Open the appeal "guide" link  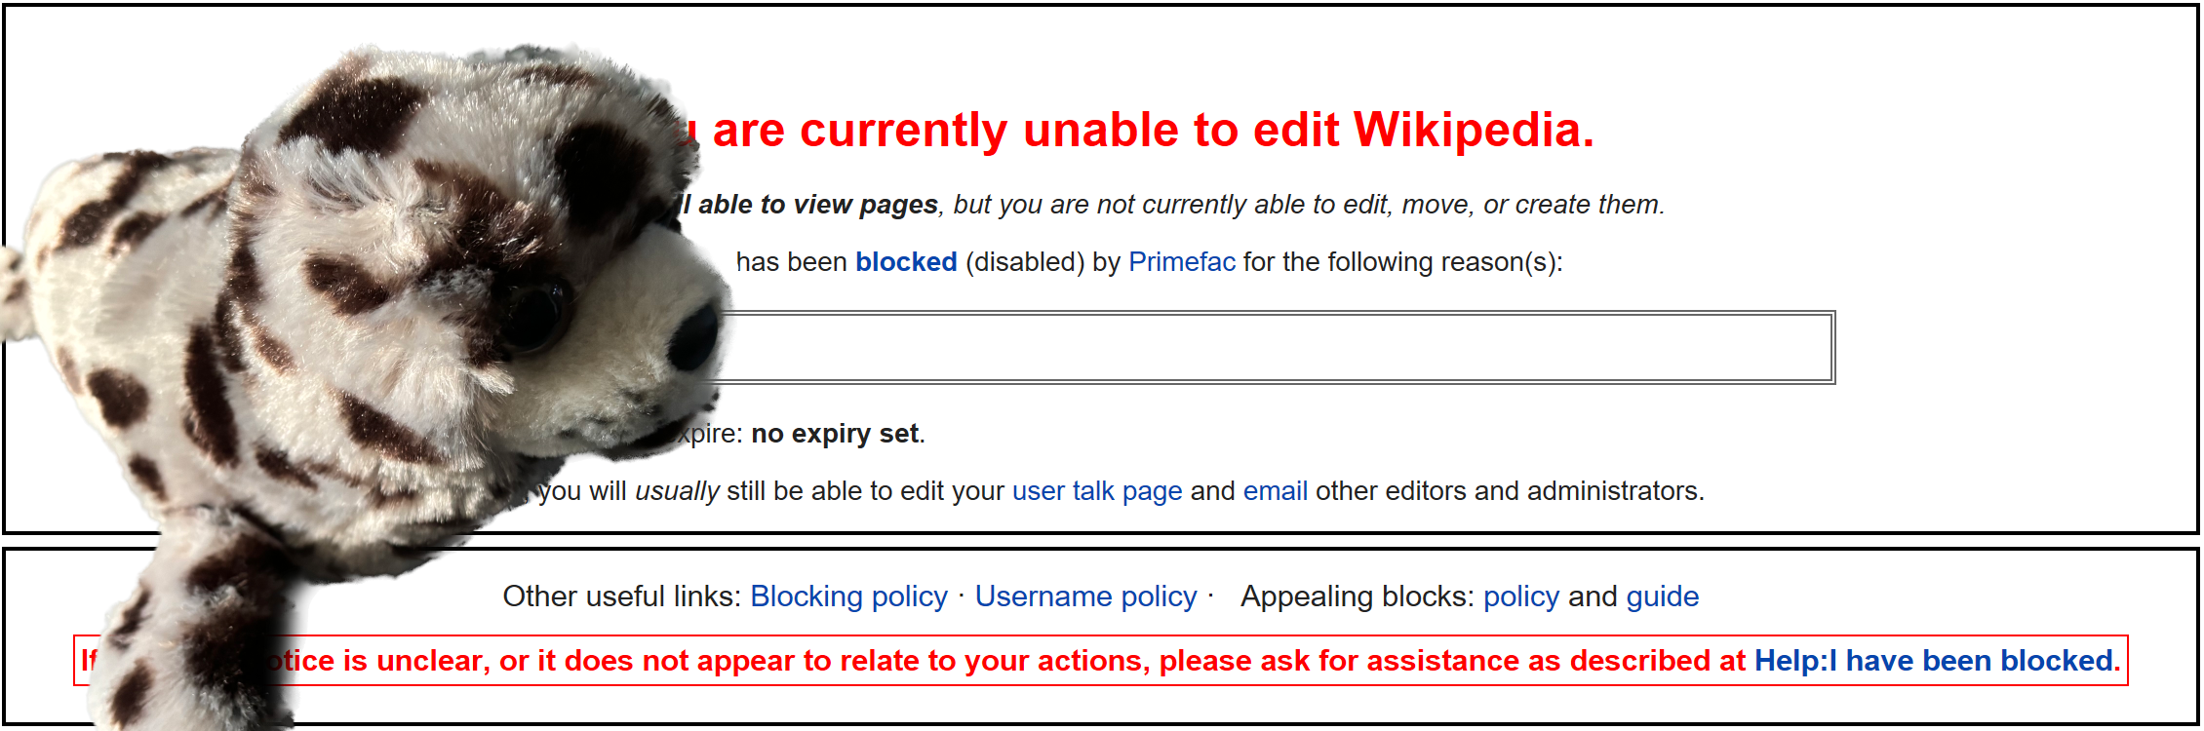1662,596
